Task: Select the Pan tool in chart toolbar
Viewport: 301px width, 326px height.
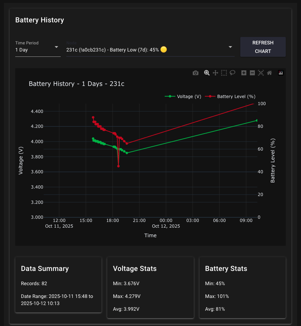Action: (x=215, y=73)
